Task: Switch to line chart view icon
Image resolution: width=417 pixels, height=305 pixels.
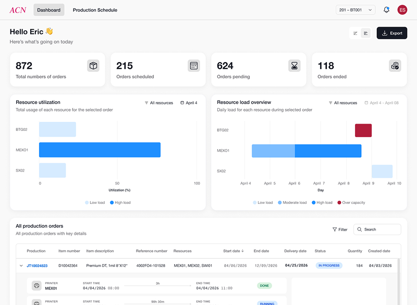Action: point(355,33)
